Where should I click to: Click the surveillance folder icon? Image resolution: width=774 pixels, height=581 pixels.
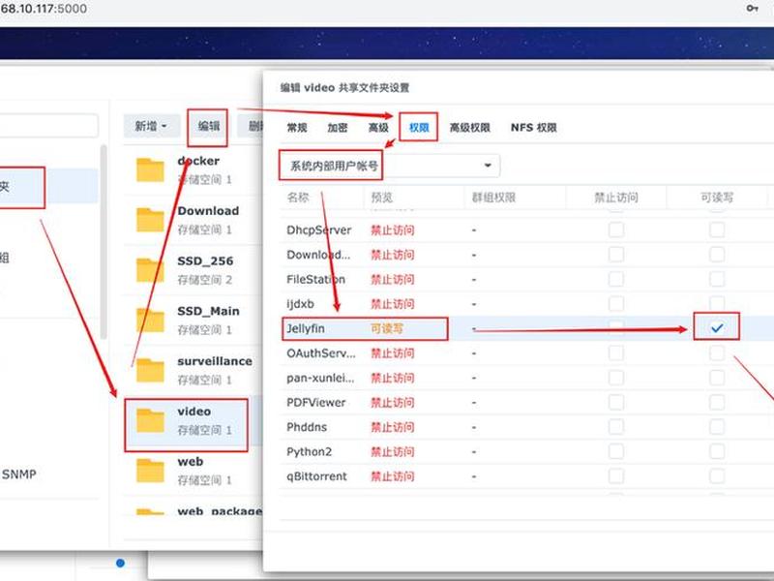150,370
